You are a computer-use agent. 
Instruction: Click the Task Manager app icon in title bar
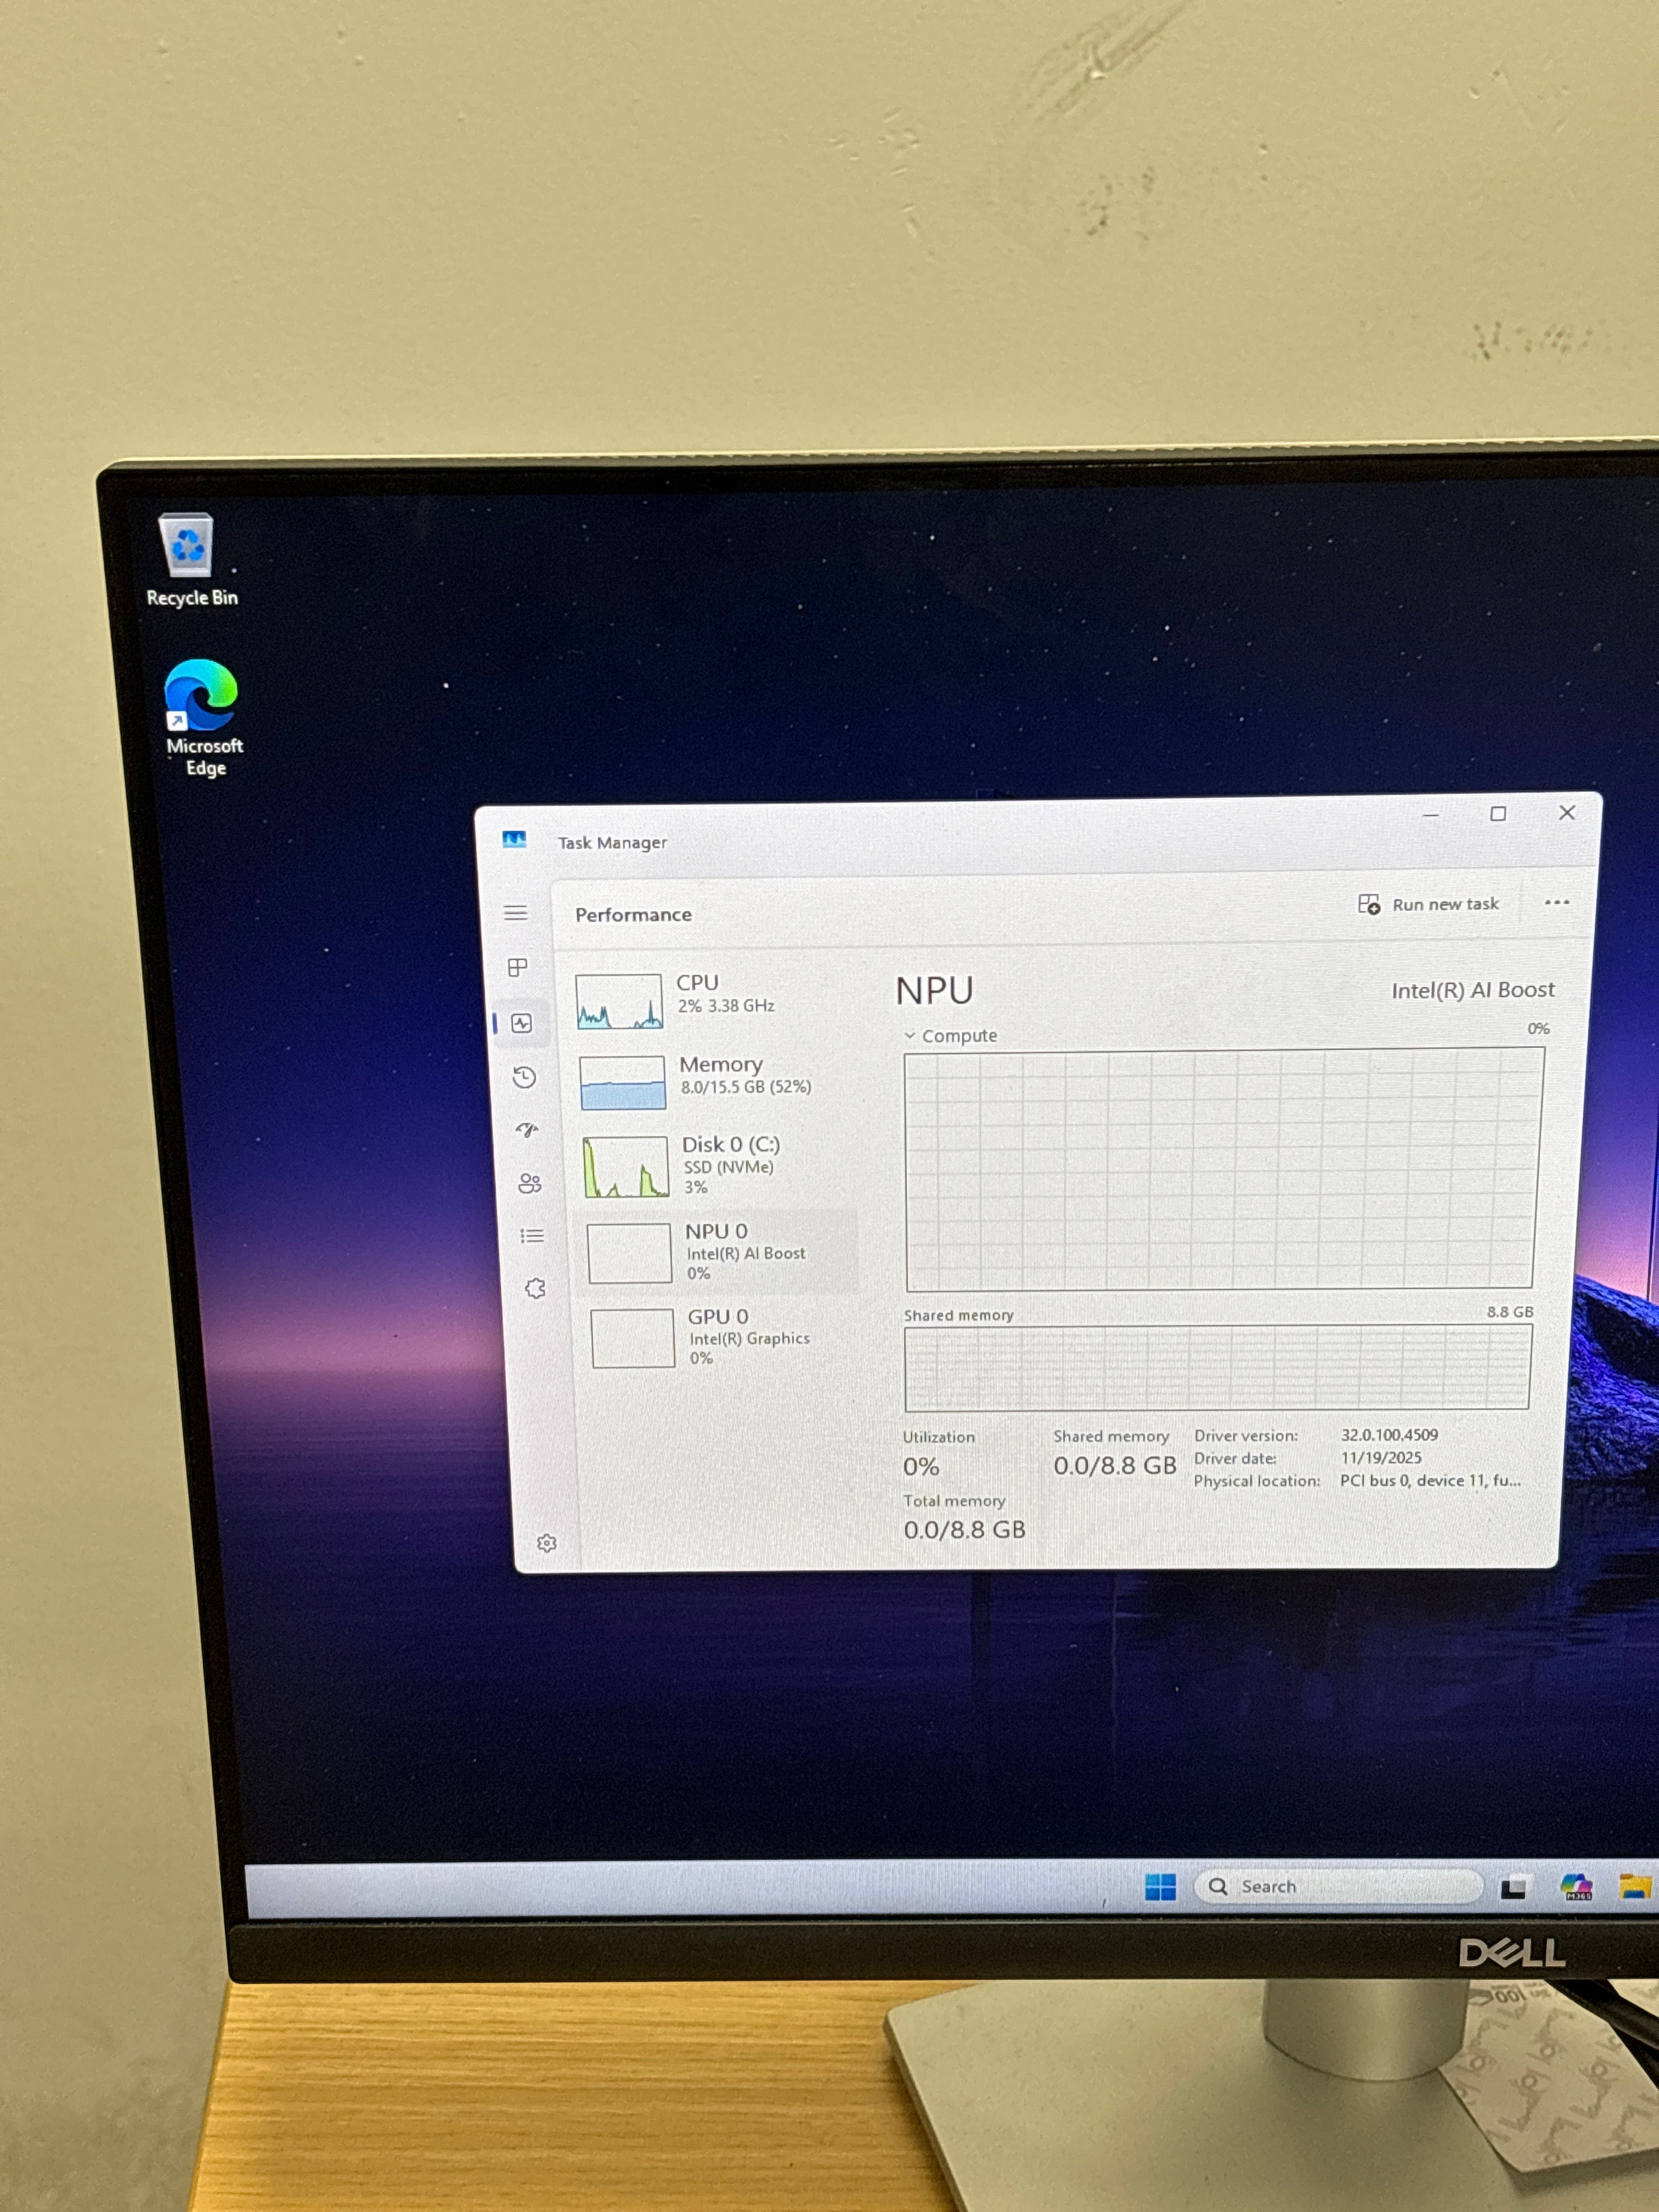[x=514, y=840]
